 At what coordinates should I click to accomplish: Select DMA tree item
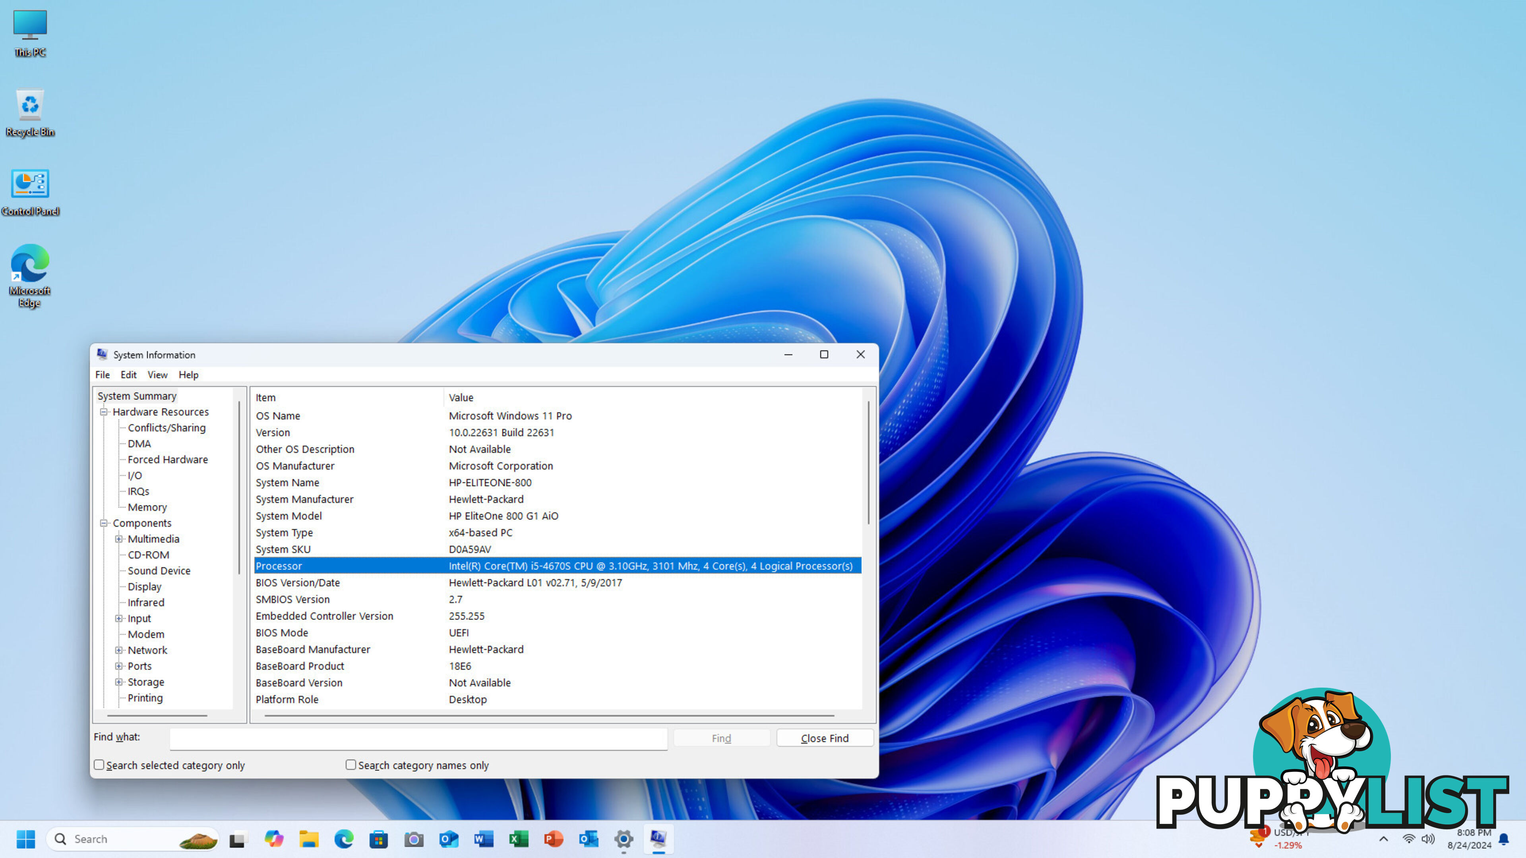click(x=139, y=444)
